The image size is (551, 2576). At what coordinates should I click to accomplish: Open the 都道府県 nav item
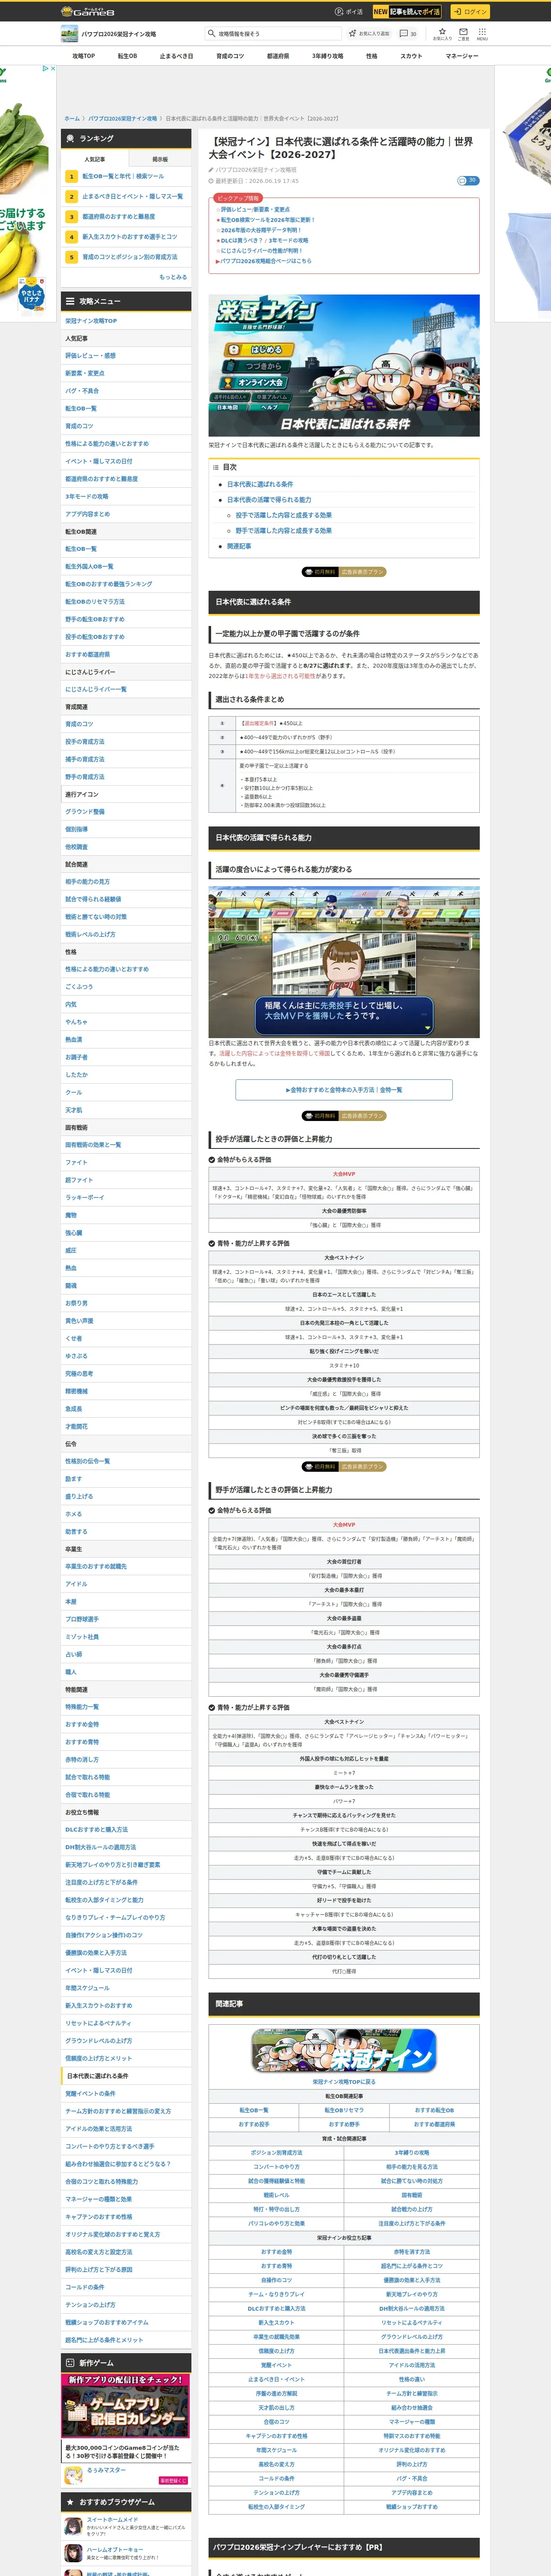(278, 56)
